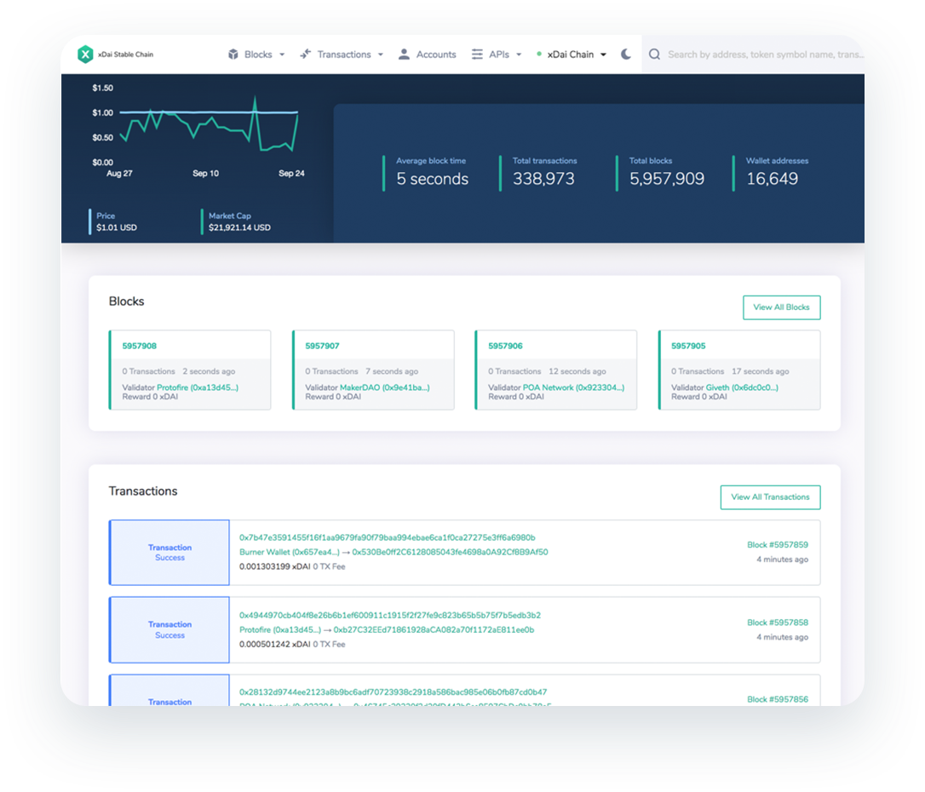Viewport: 925px width, 792px height.
Task: Click the search magnifier icon
Action: coord(654,55)
